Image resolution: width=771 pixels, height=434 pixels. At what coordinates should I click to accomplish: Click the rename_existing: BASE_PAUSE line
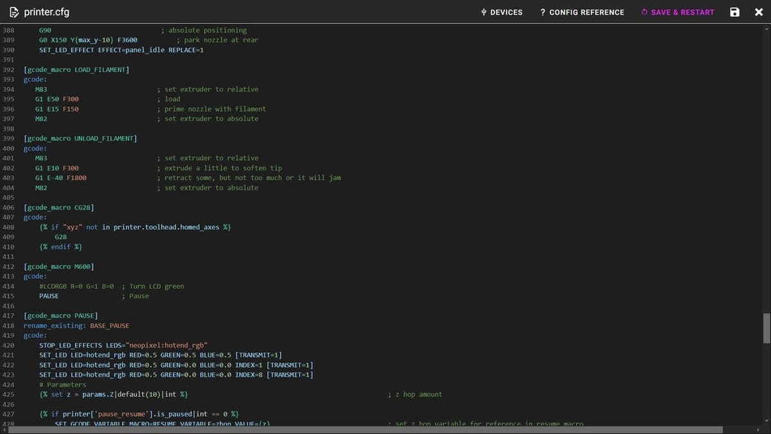[x=76, y=325]
